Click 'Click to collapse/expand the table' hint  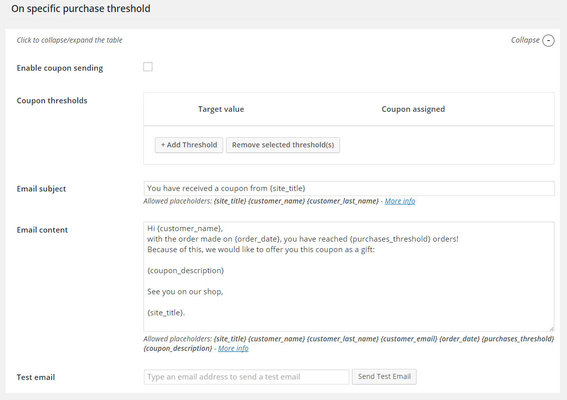tap(70, 40)
